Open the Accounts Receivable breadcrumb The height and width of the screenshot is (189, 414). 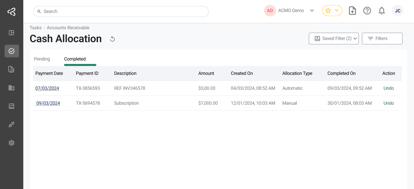tap(68, 28)
